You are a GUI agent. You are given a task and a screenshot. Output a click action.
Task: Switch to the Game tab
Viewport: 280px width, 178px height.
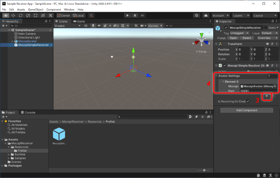pos(79,21)
